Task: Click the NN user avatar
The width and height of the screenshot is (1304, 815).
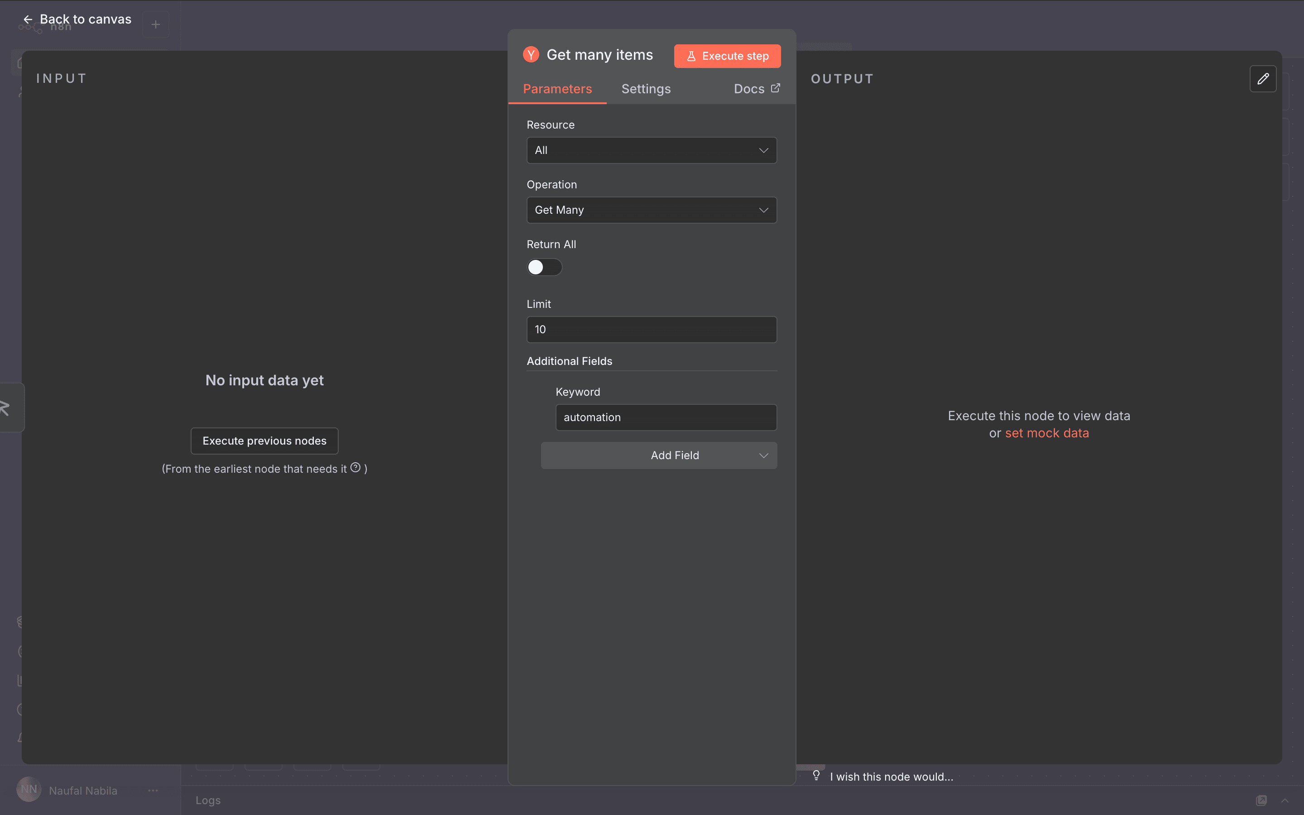Action: tap(29, 789)
